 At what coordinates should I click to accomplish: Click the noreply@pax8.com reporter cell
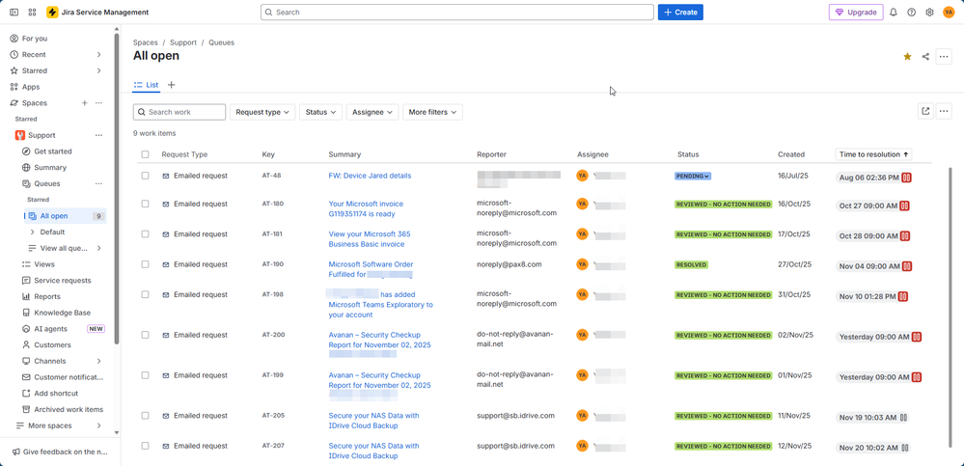pos(510,264)
